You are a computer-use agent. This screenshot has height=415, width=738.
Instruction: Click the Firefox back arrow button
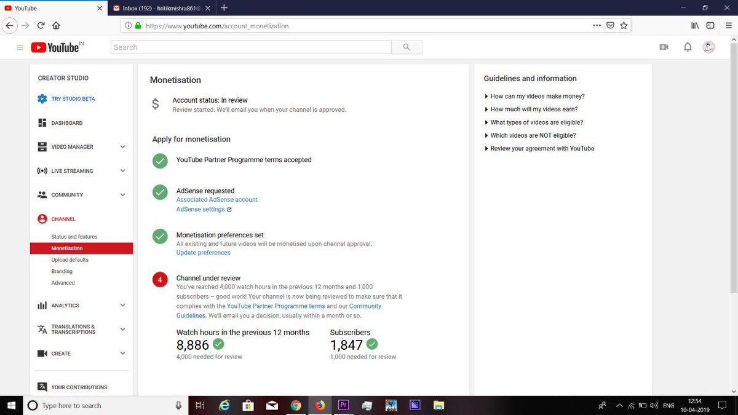coord(10,26)
